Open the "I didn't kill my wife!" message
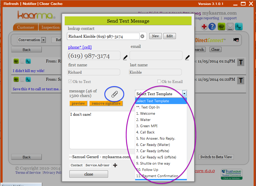The height and width of the screenshot is (186, 256). point(28,71)
